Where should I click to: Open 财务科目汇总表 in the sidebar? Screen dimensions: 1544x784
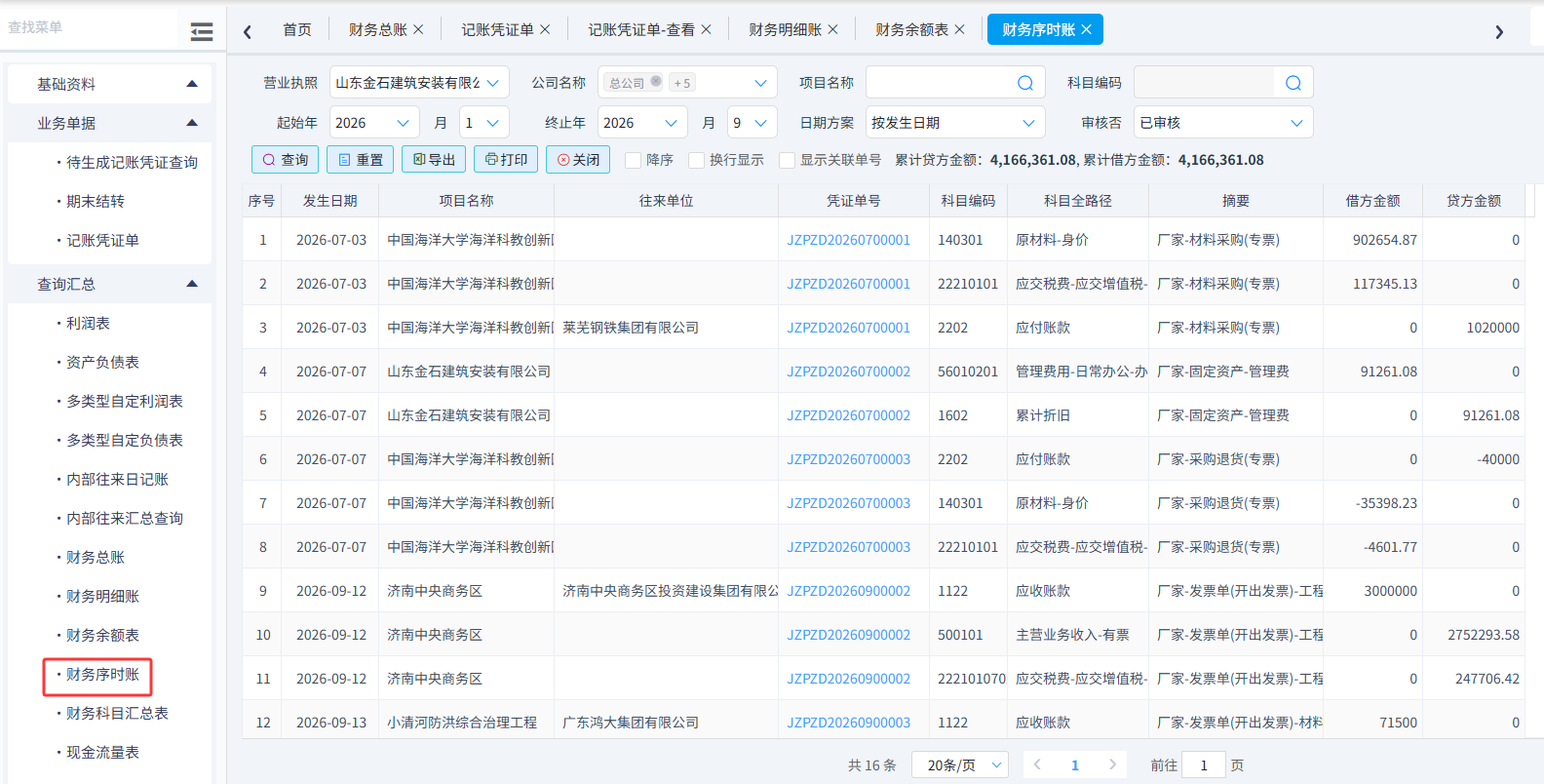[x=117, y=713]
